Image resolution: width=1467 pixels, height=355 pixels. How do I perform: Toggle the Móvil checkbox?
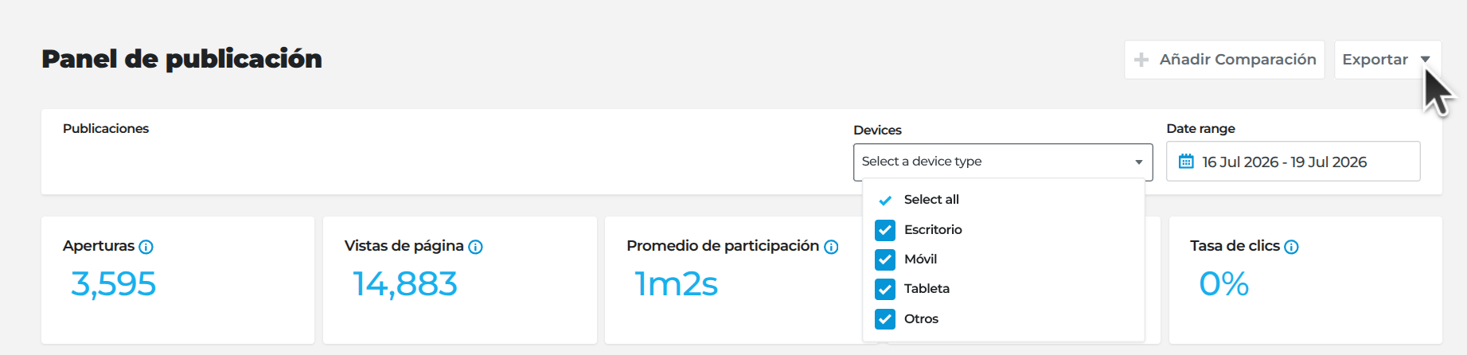tap(885, 259)
